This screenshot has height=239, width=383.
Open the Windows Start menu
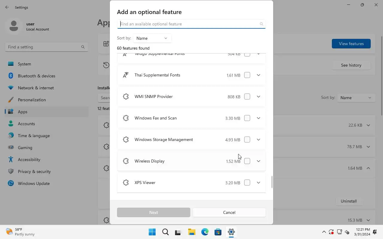click(152, 232)
